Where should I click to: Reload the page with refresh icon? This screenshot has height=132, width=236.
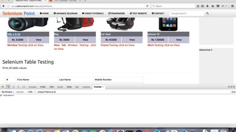(x=147, y=6)
